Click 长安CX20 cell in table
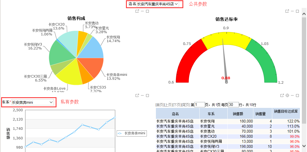The width and height of the screenshot is (307, 152). click(214, 137)
